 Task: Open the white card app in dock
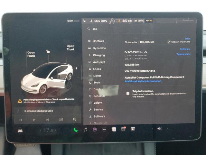[x=114, y=129]
